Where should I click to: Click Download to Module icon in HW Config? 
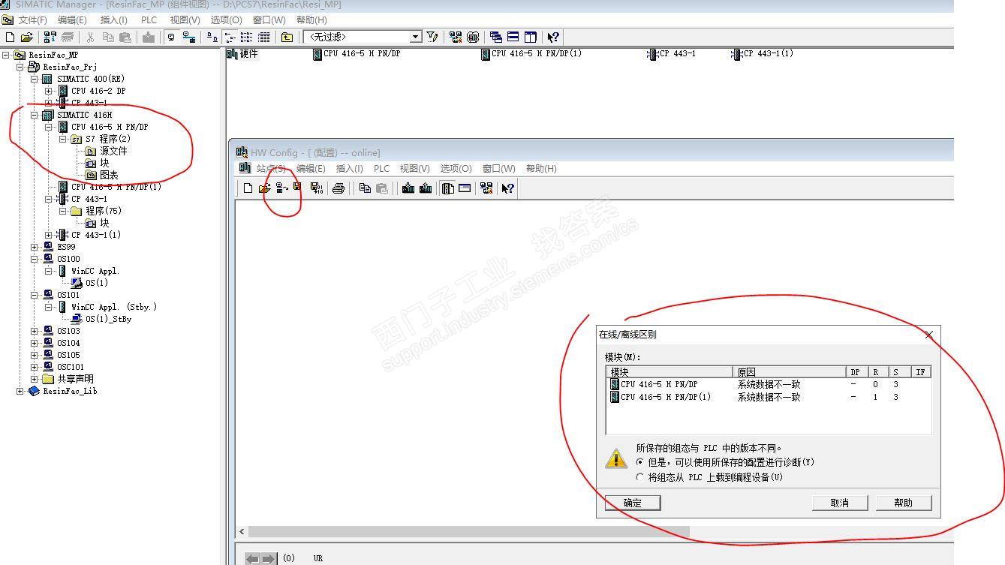408,188
